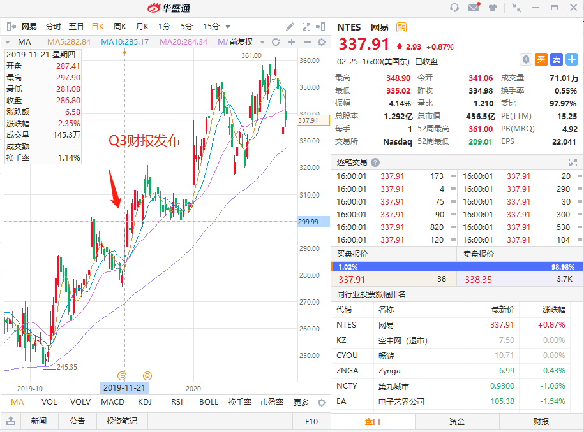584x432 pixels.
Task: Toggle the 市盈率 indicator
Action: 272,402
